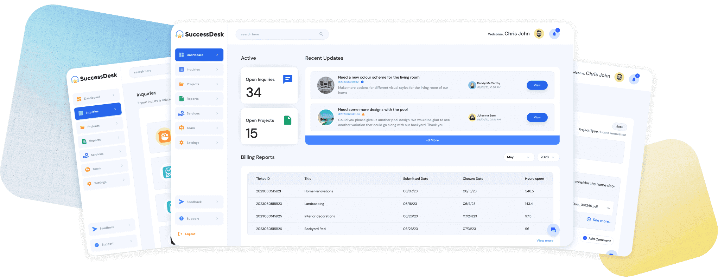Go to Projects in the sidebar

(199, 84)
